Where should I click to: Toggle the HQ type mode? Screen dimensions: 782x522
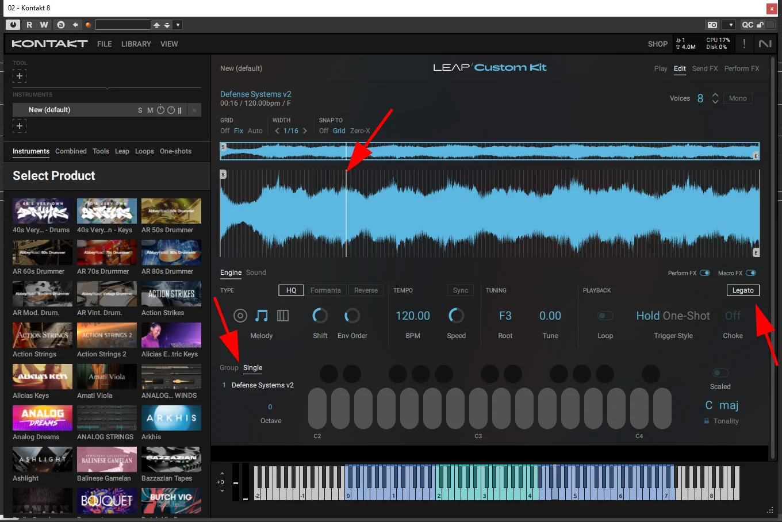pos(291,290)
